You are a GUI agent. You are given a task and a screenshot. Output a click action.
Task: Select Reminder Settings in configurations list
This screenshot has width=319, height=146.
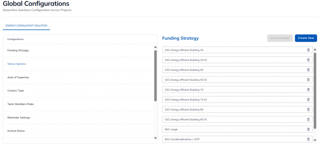pos(19,117)
